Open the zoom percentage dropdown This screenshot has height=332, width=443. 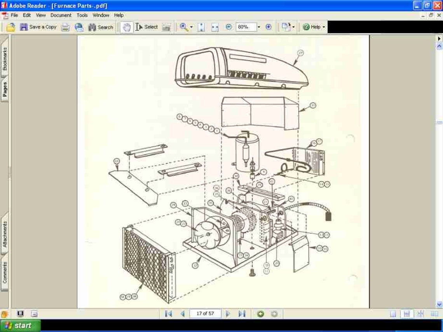coord(259,27)
